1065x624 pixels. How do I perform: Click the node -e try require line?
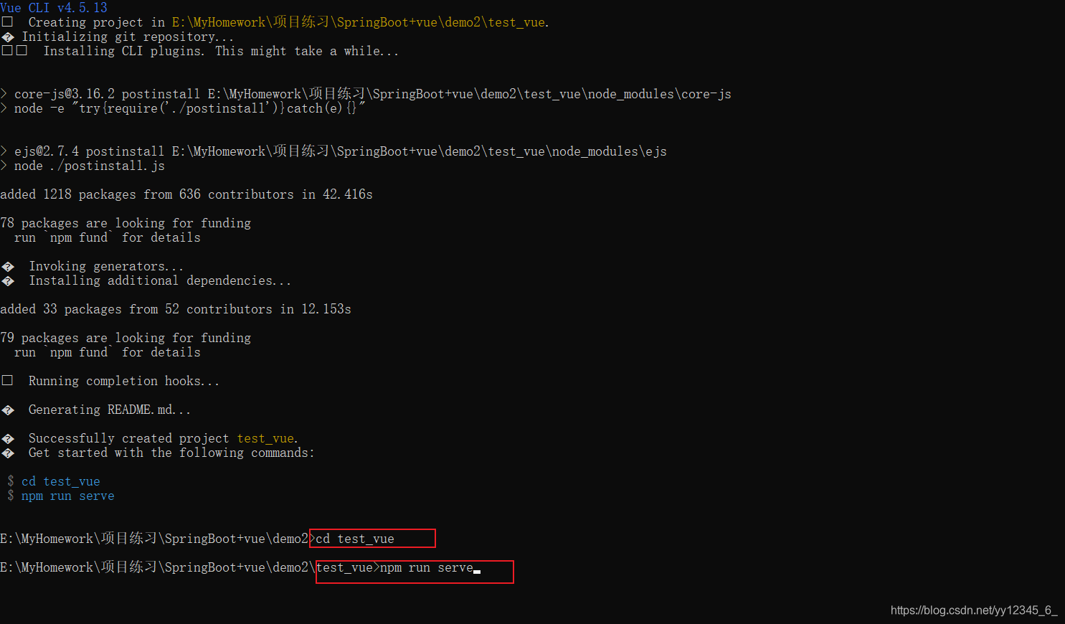click(183, 108)
